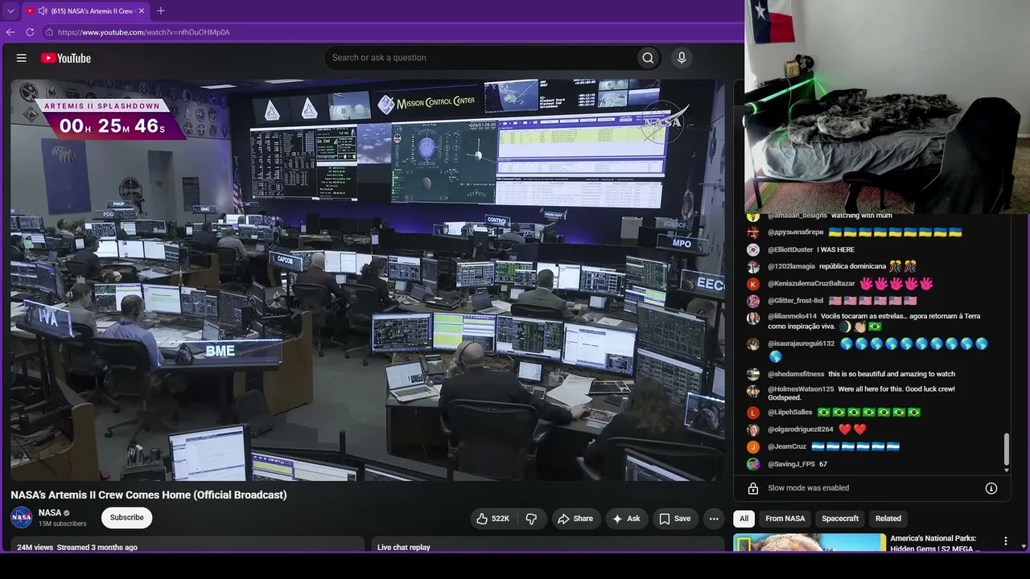
Task: Open more actions three-dot menu
Action: [714, 519]
